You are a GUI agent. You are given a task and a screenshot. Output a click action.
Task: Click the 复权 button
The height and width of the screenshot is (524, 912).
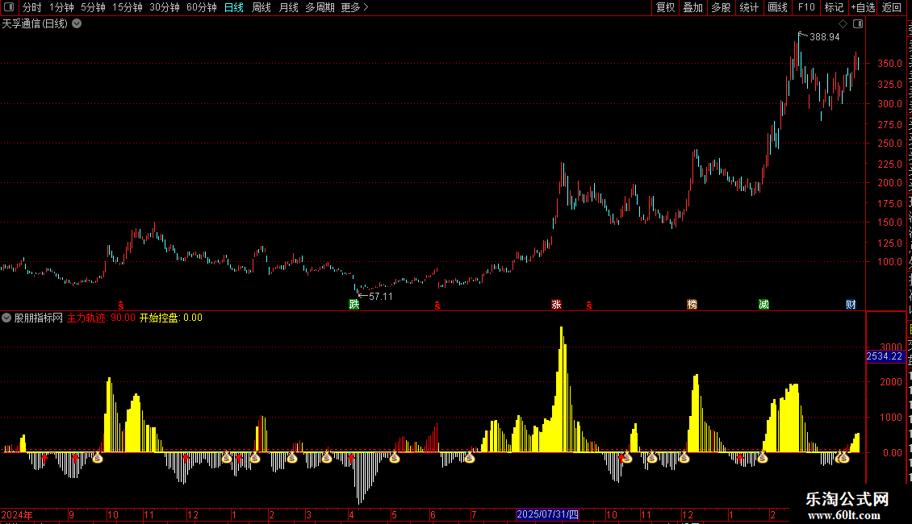665,7
